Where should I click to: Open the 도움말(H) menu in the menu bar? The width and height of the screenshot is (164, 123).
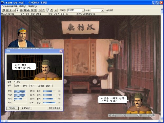(32, 6)
